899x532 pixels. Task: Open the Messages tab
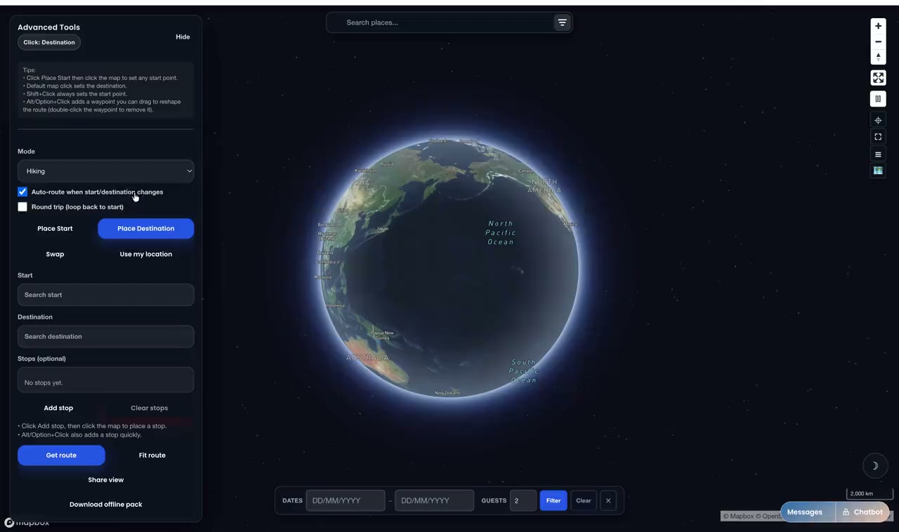coord(804,512)
